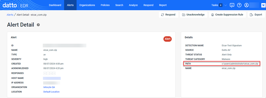Select eicar_com.zip name in Details panel

(x=229, y=68)
